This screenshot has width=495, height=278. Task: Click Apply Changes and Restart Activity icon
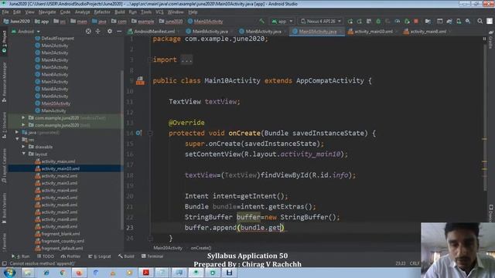pyautogui.click(x=359, y=22)
